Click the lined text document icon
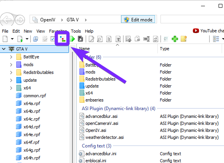 click(x=109, y=39)
